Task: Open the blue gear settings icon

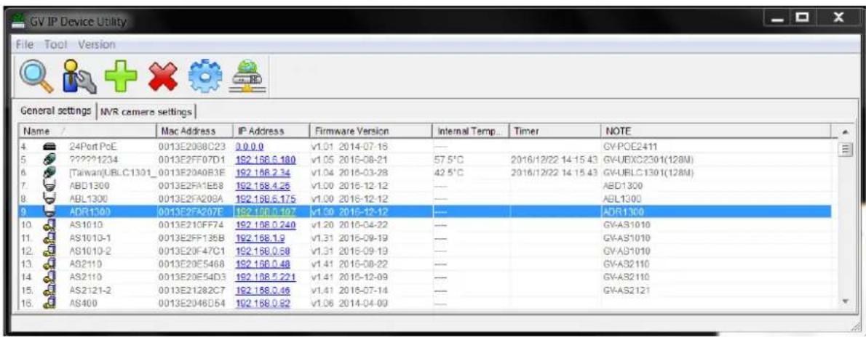Action: 204,76
